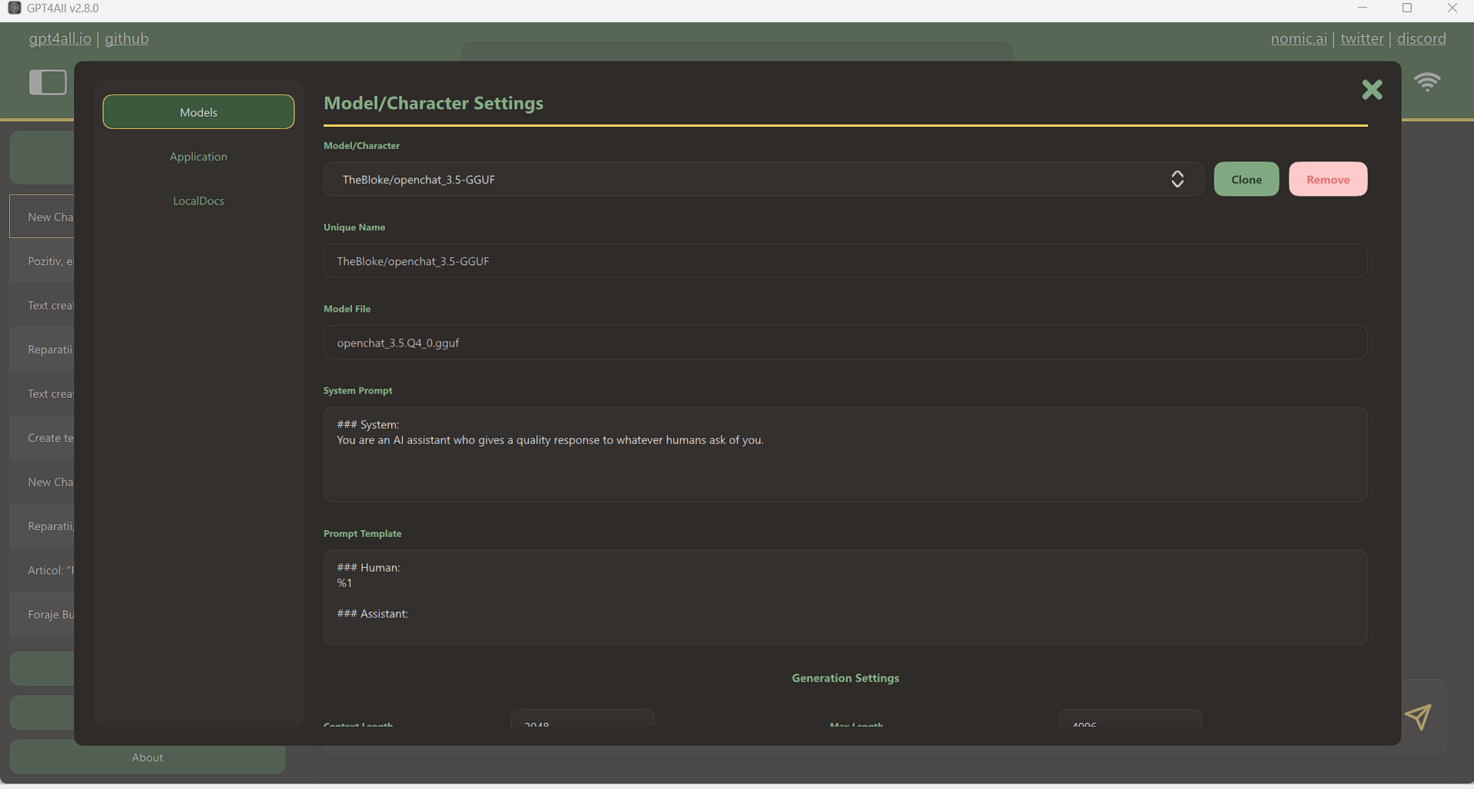Image resolution: width=1474 pixels, height=789 pixels.
Task: Open the nomic.ai link
Action: pos(1299,38)
